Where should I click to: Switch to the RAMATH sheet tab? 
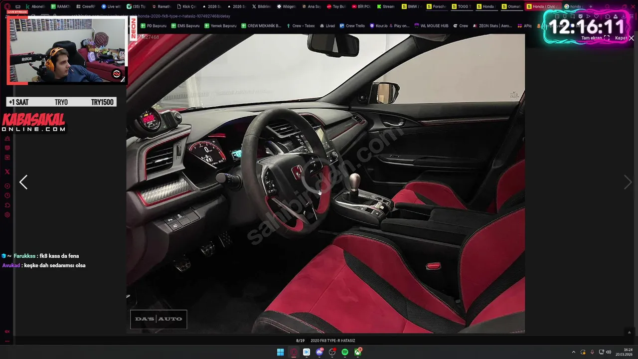60,6
